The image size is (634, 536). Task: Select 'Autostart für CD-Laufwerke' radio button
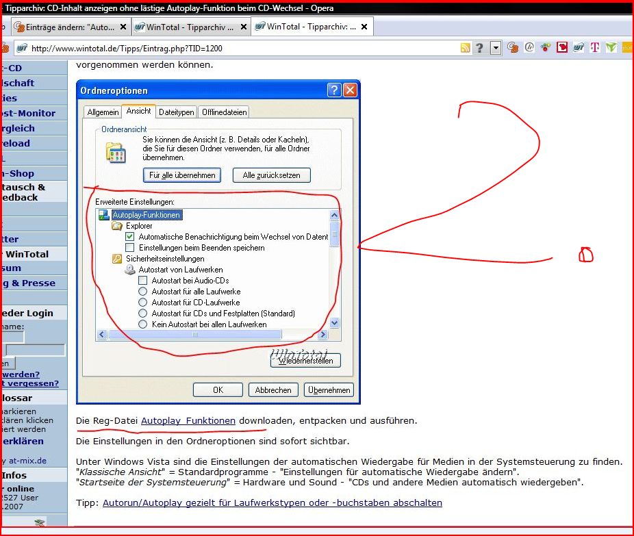pyautogui.click(x=142, y=303)
